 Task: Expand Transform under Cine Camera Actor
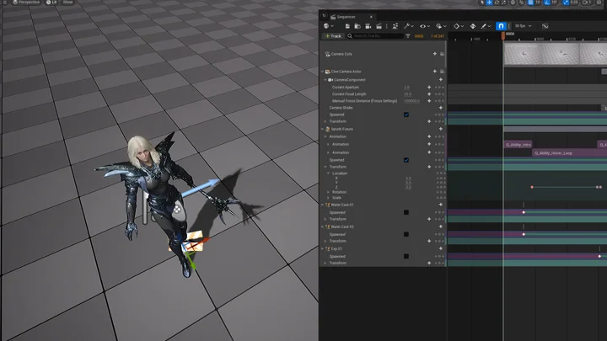click(325, 121)
